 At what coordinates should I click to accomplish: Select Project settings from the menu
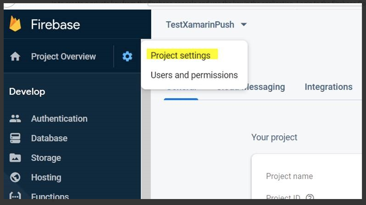click(x=180, y=55)
